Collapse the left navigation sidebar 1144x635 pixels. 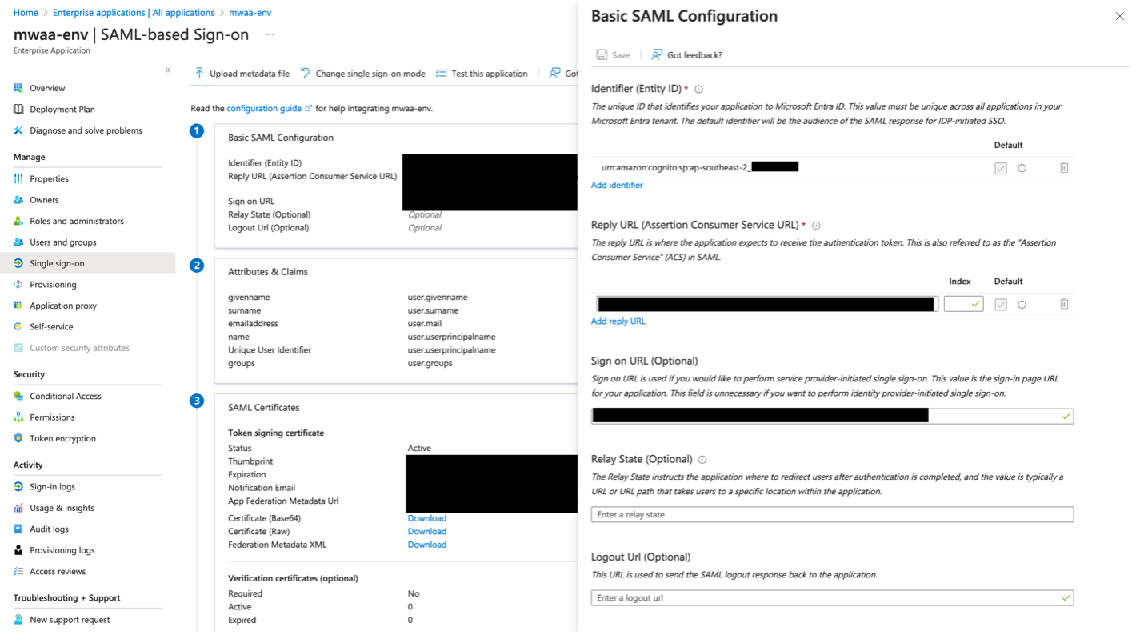(x=167, y=70)
